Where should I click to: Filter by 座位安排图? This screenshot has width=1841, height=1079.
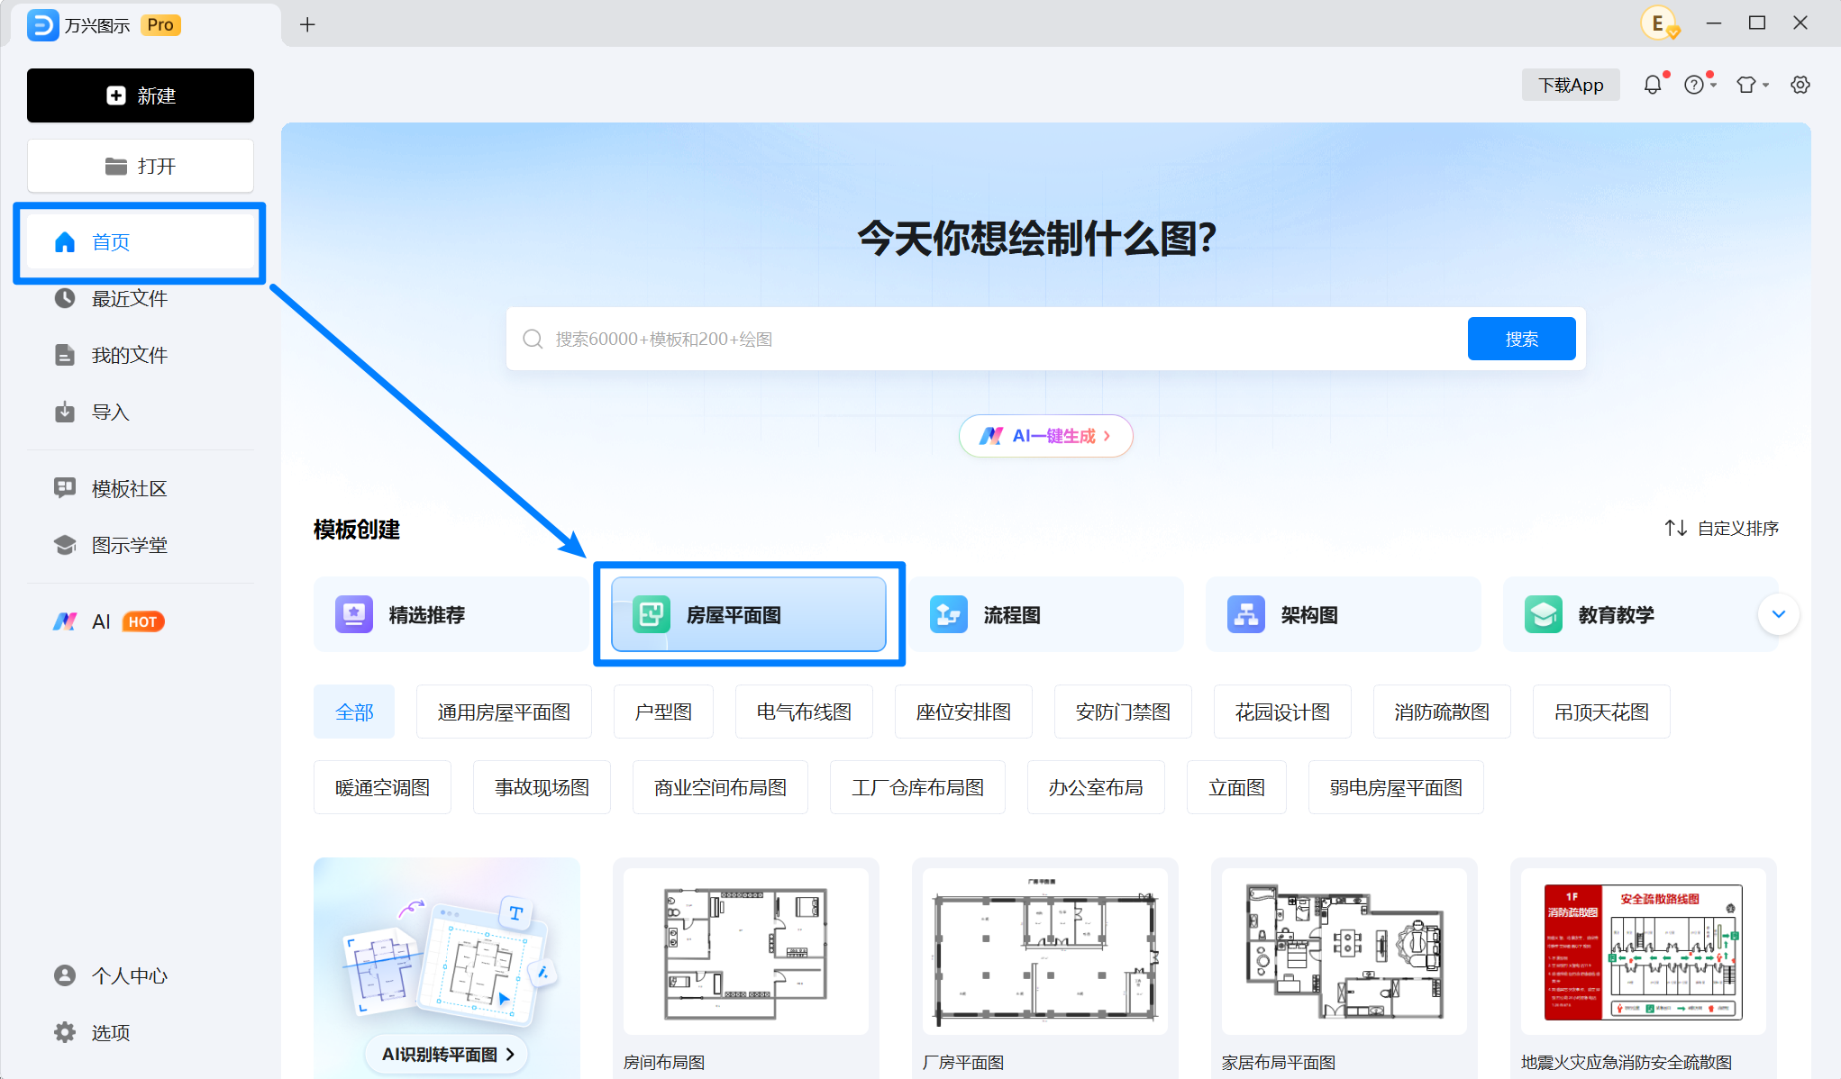pos(963,712)
